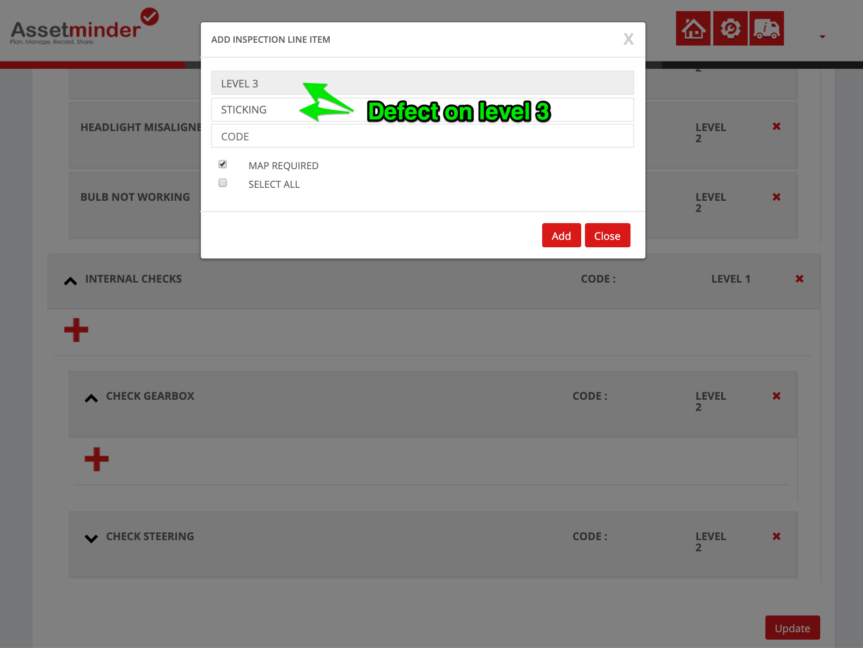Viewport: 863px width, 648px height.
Task: Click the INTERNAL CHECKS title
Action: [x=133, y=279]
